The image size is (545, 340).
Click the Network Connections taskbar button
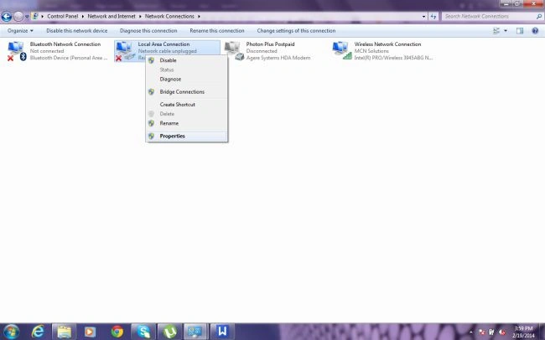click(196, 332)
